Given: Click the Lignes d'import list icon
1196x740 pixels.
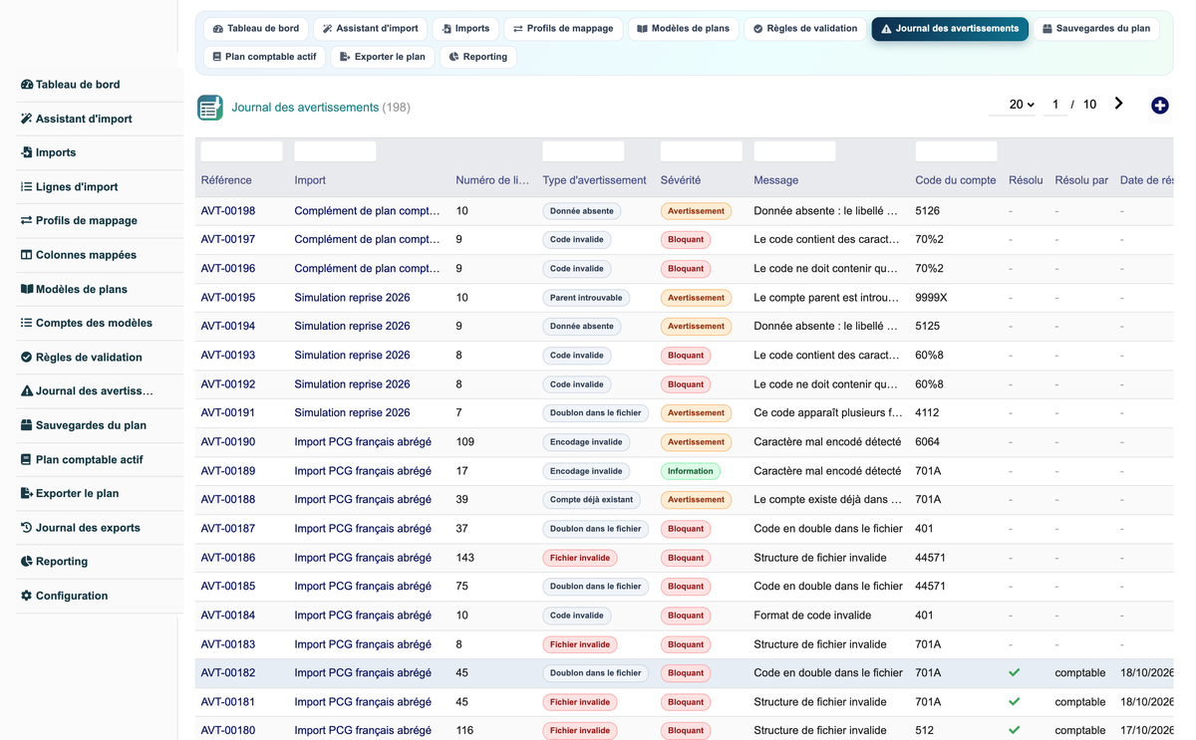Looking at the screenshot, I should [x=27, y=186].
